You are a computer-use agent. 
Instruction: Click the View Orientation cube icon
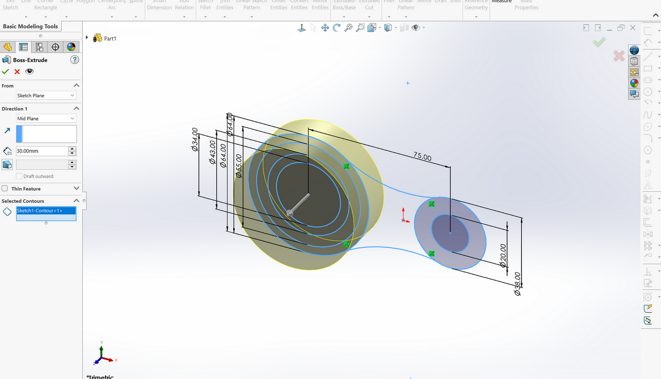tap(371, 28)
